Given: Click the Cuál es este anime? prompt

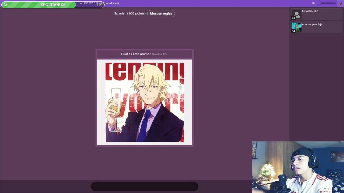Looking at the screenshot, I should (x=136, y=54).
